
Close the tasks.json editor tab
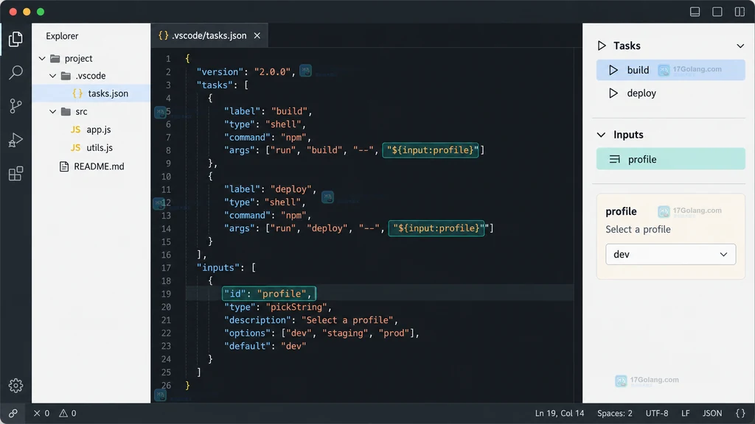pyautogui.click(x=257, y=35)
